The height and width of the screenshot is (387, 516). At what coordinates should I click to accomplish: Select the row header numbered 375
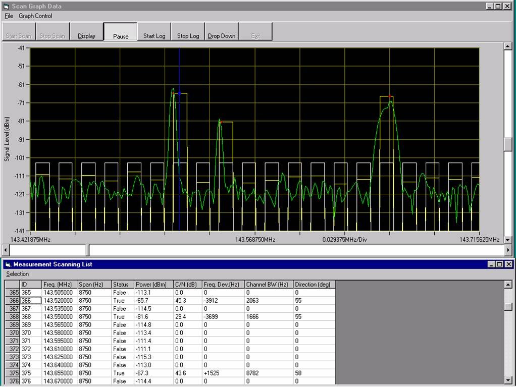point(13,373)
